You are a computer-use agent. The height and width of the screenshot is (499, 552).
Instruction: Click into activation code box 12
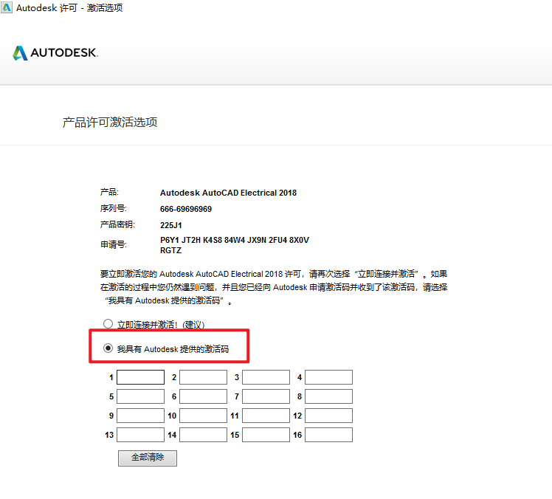click(x=328, y=416)
